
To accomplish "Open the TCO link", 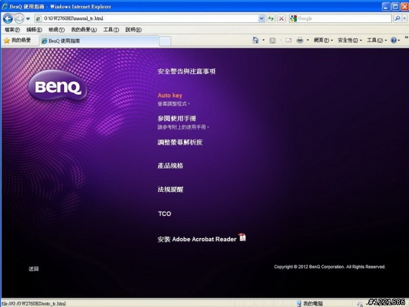I will pyautogui.click(x=165, y=214).
